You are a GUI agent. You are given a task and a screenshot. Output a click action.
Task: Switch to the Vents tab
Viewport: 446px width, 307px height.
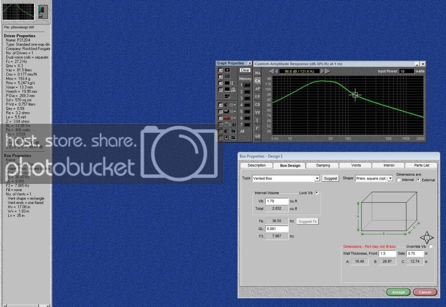tap(356, 165)
